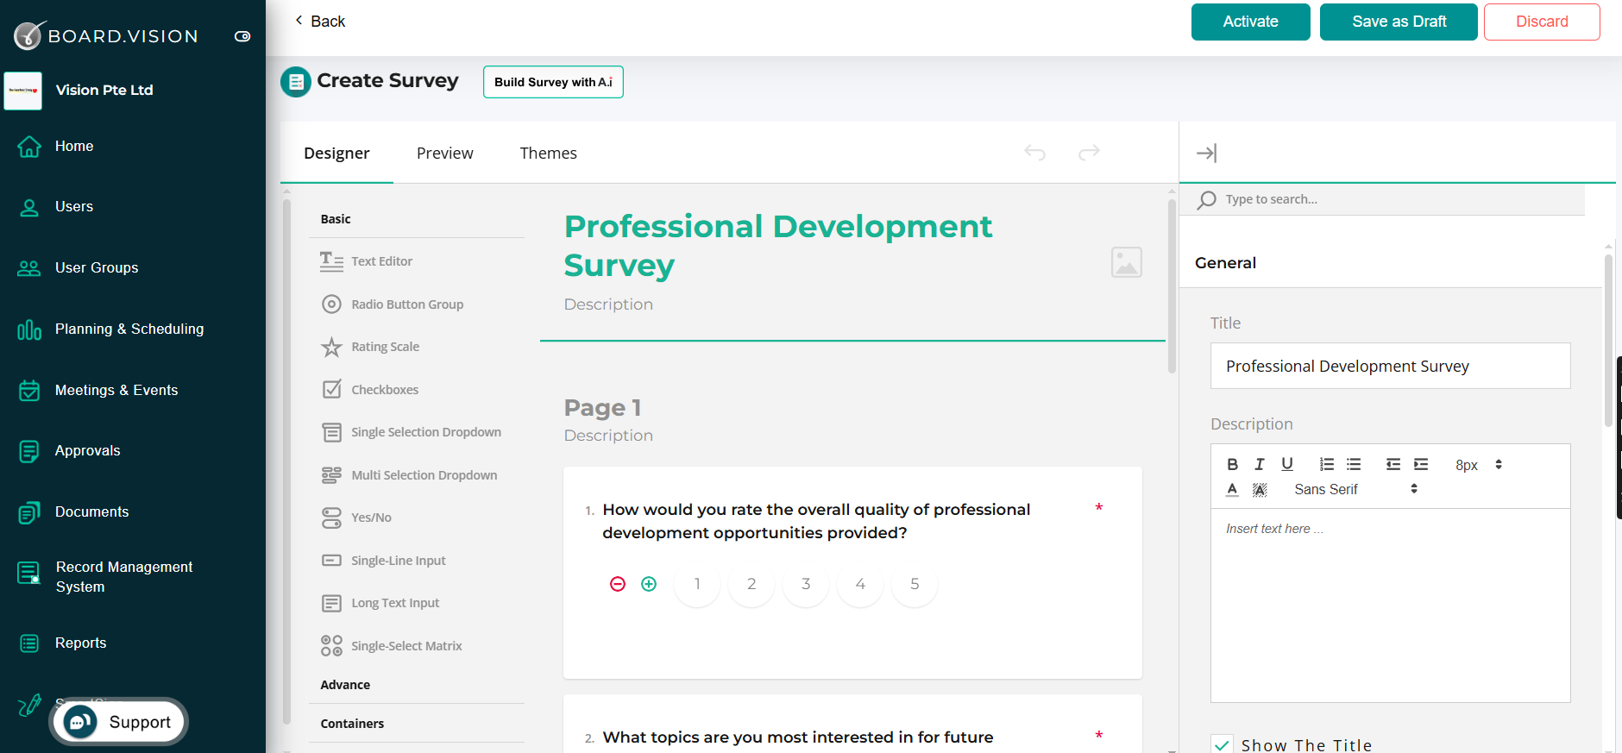Edit the Title property input
The image size is (1622, 753).
[1390, 366]
